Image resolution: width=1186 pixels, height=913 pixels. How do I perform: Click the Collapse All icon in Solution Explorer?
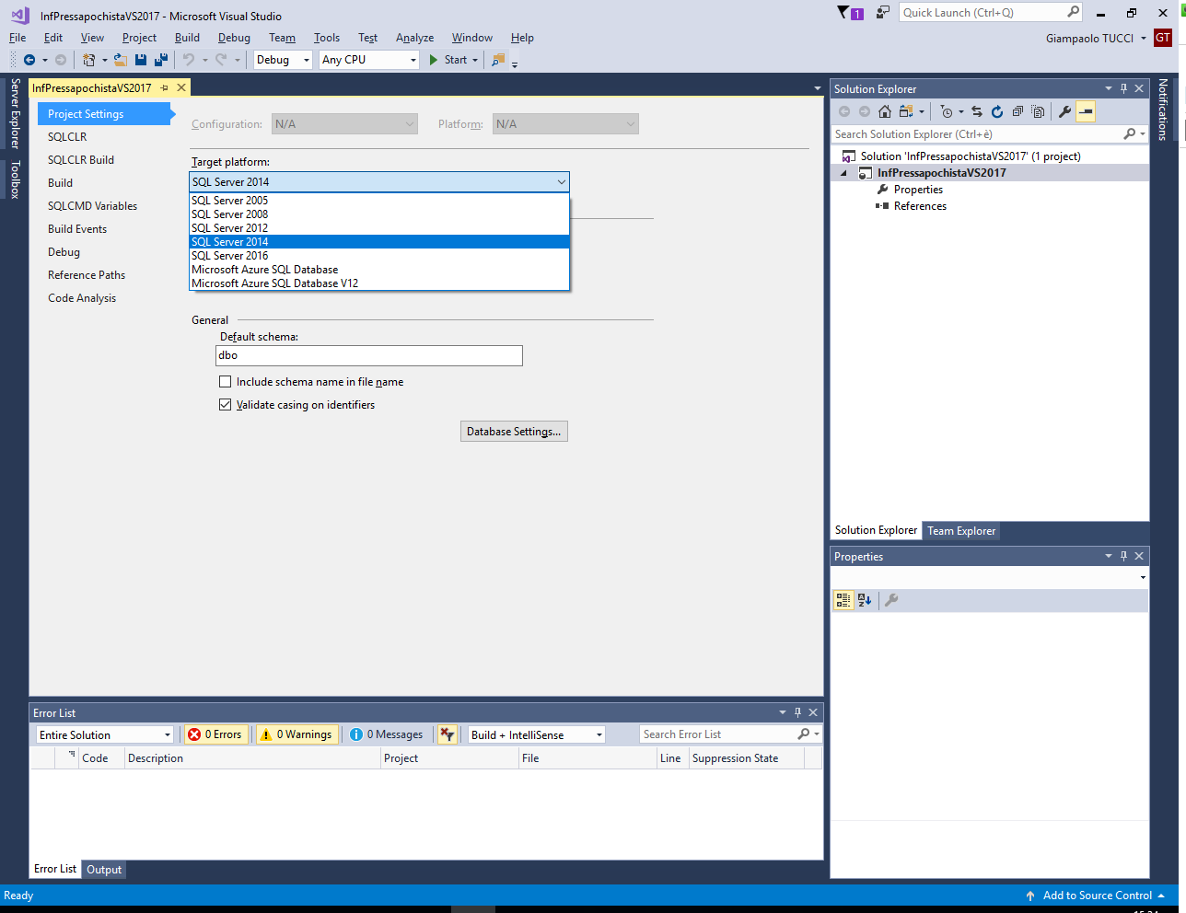pyautogui.click(x=1017, y=111)
